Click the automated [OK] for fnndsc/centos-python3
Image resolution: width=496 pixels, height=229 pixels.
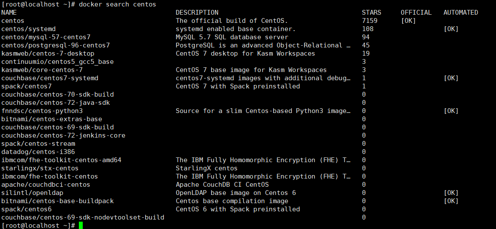(451, 111)
